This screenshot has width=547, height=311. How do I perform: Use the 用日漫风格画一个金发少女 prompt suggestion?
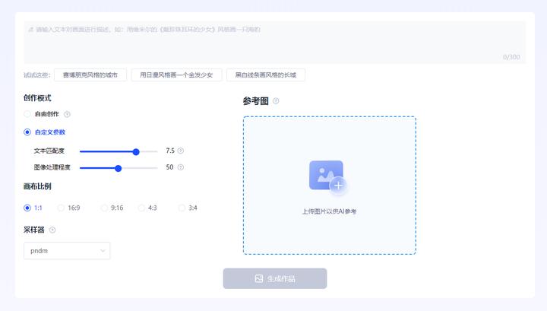point(176,75)
